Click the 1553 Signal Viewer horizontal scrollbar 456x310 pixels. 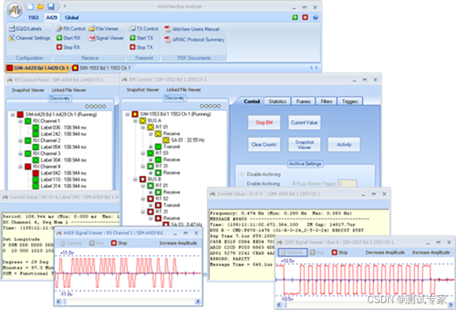point(366,305)
